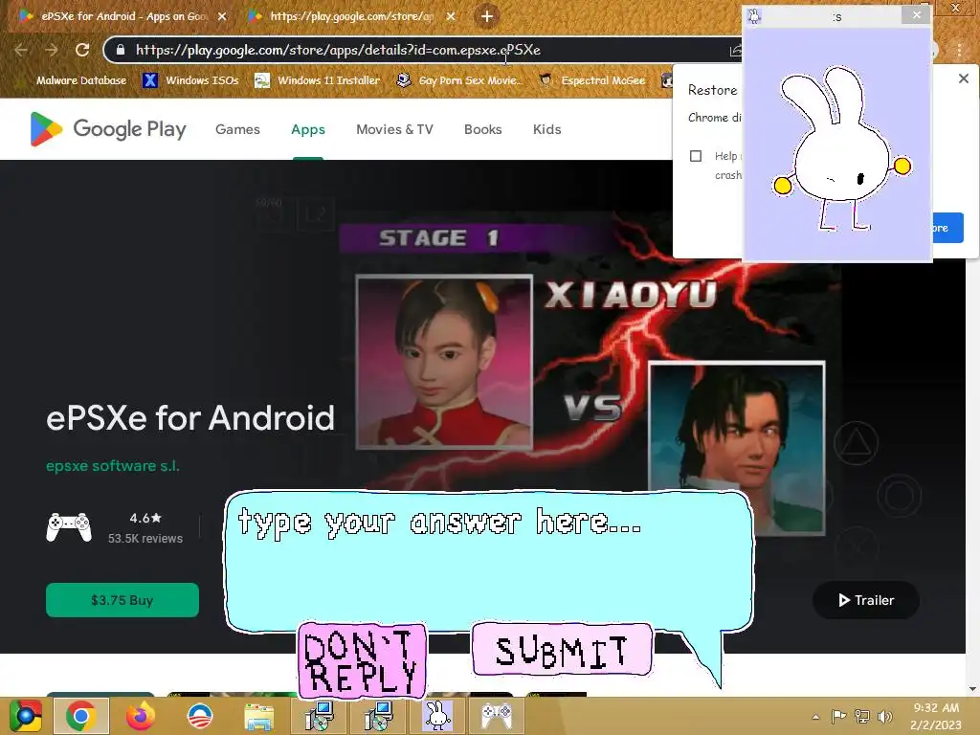Viewport: 980px width, 735px height.
Task: Open the Windows ISOs bookmark
Action: [x=190, y=80]
